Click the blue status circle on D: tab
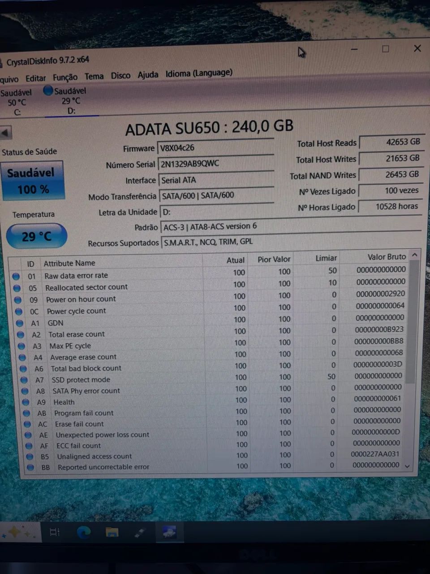The height and width of the screenshot is (574, 430). 48,91
